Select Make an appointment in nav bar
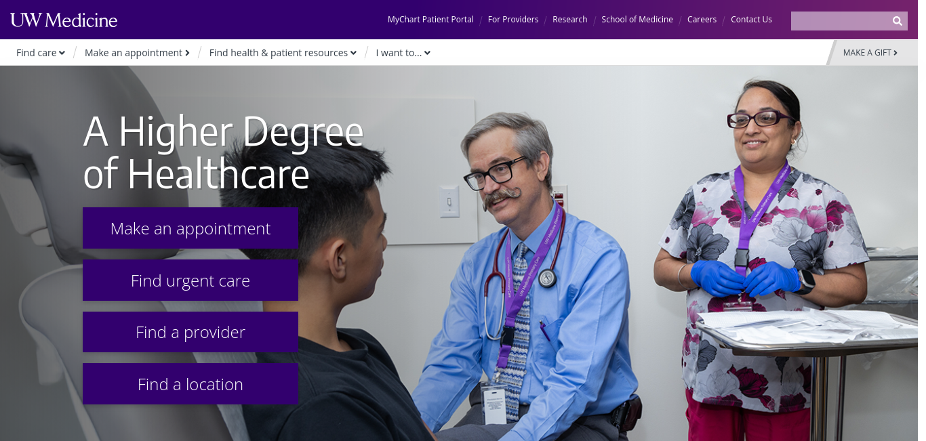The width and height of the screenshot is (926, 441). click(137, 53)
